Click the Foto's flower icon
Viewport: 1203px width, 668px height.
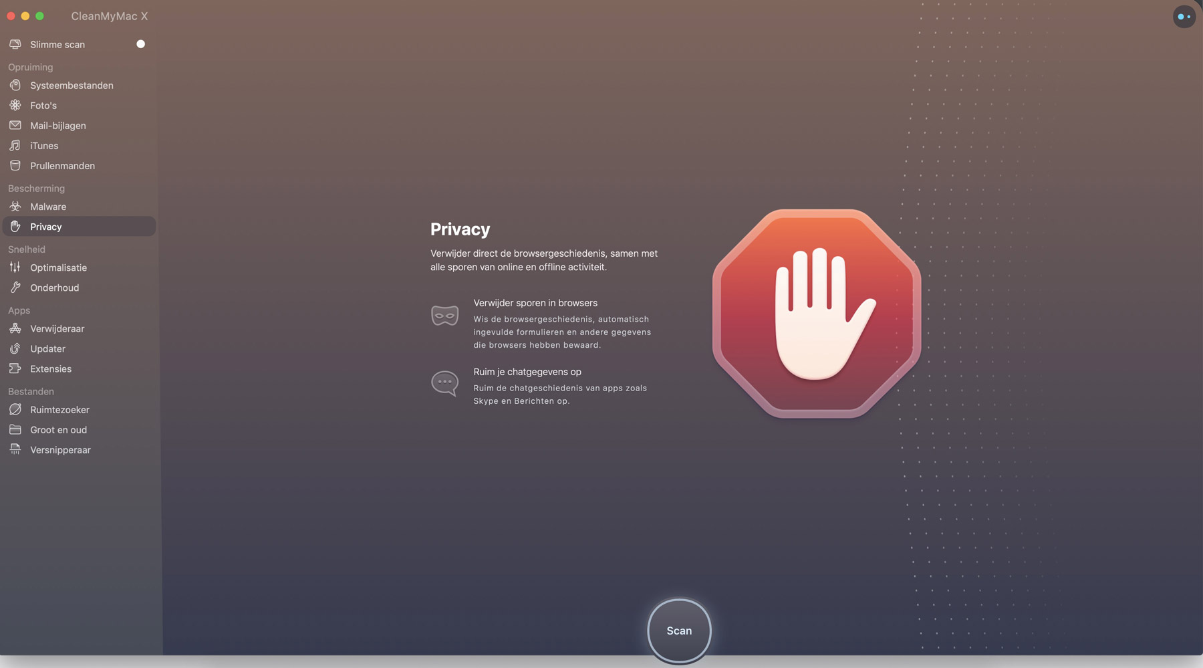point(15,105)
